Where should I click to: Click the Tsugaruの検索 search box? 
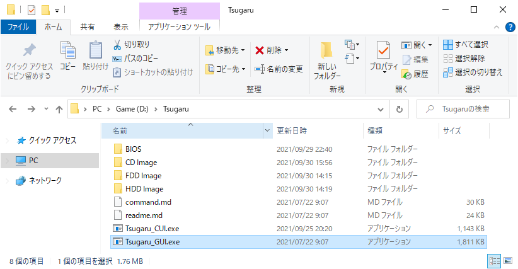coord(463,109)
